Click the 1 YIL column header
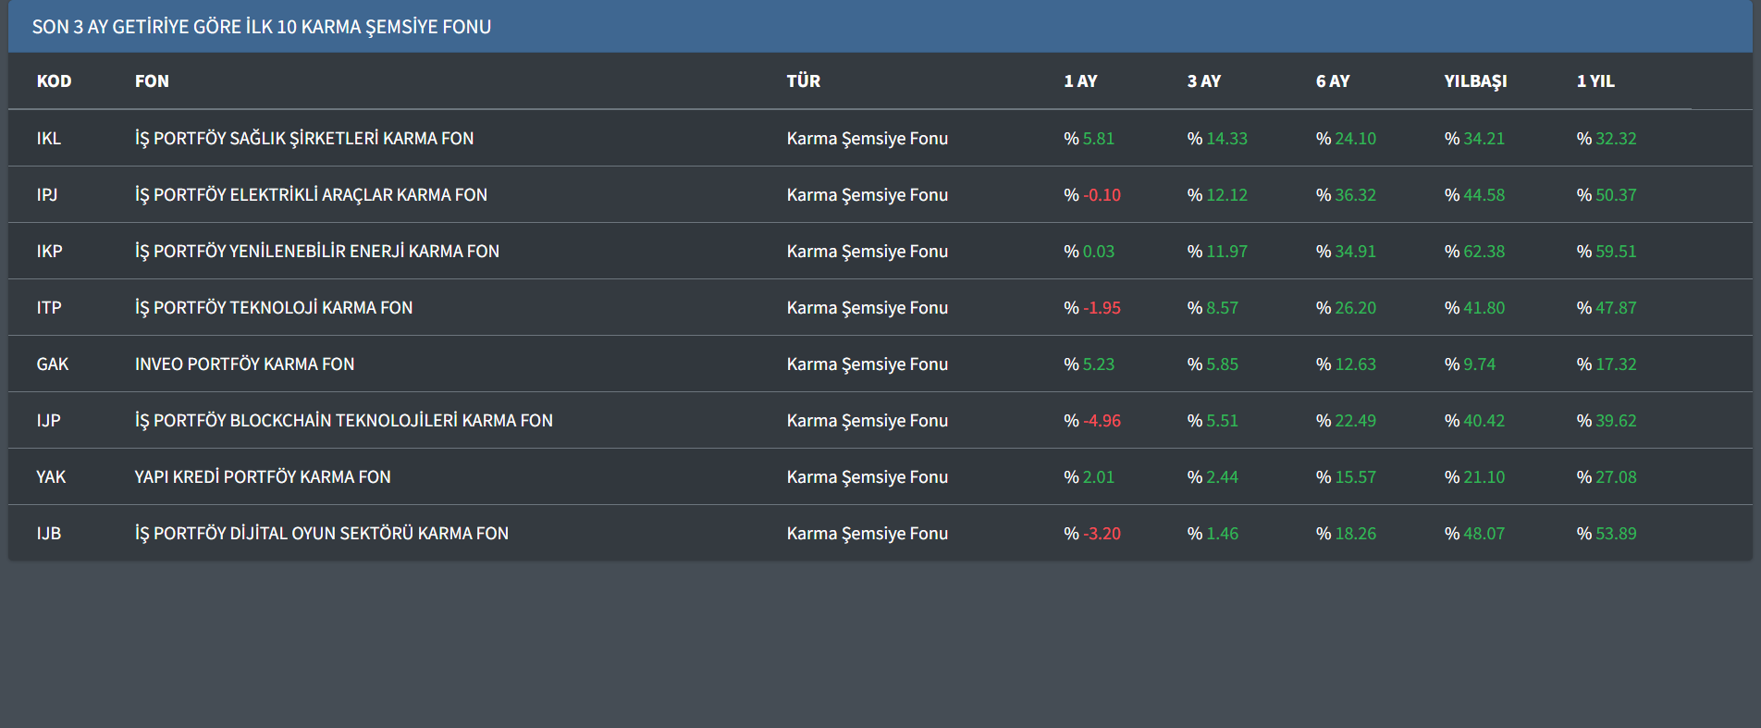The image size is (1761, 728). pyautogui.click(x=1595, y=81)
